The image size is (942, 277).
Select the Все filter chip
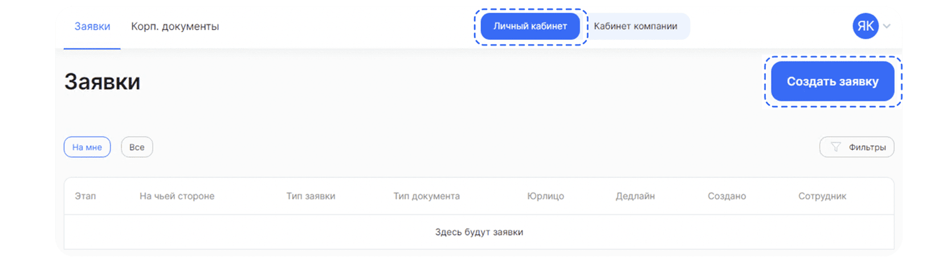[137, 147]
